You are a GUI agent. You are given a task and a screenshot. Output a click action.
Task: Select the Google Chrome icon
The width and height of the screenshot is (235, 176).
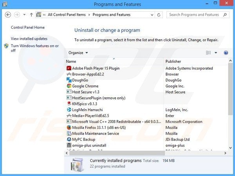point(69,86)
